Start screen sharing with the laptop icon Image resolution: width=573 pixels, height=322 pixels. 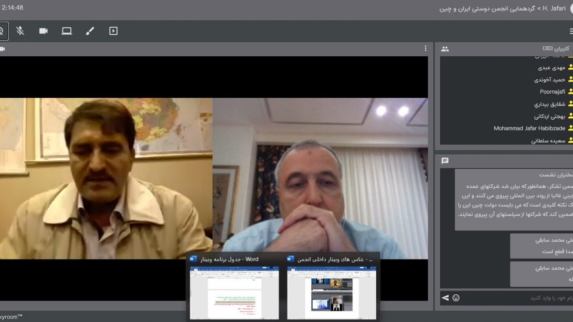click(x=67, y=31)
